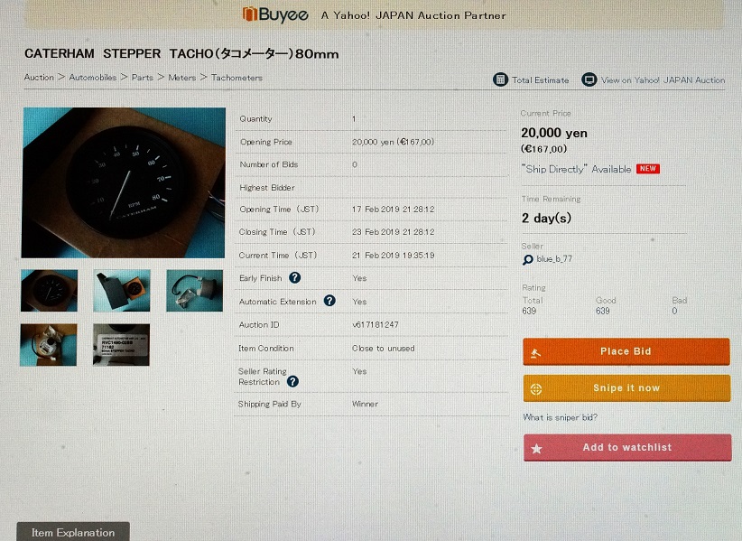
Task: Select the part label sticker thumbnail
Action: (121, 345)
